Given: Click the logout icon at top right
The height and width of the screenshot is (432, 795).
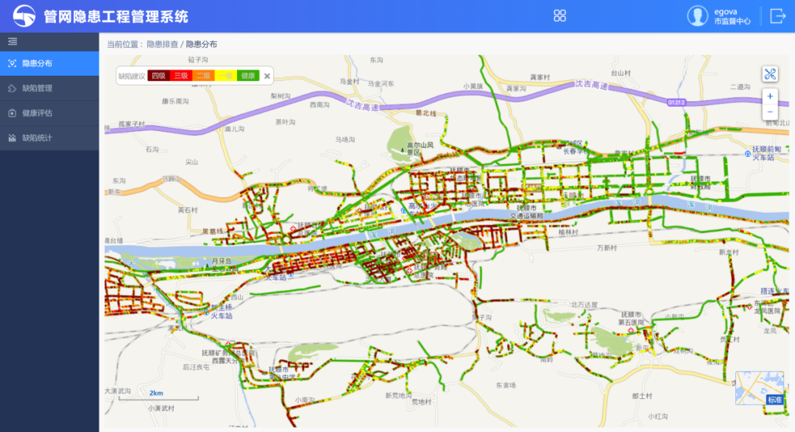Looking at the screenshot, I should coord(778,16).
